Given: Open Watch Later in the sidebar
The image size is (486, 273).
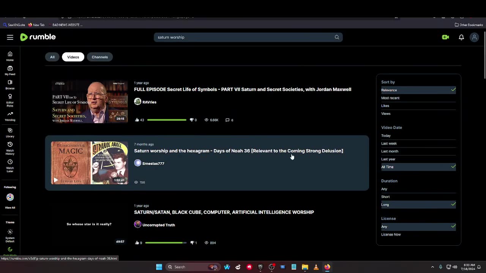Looking at the screenshot, I should 10,166.
